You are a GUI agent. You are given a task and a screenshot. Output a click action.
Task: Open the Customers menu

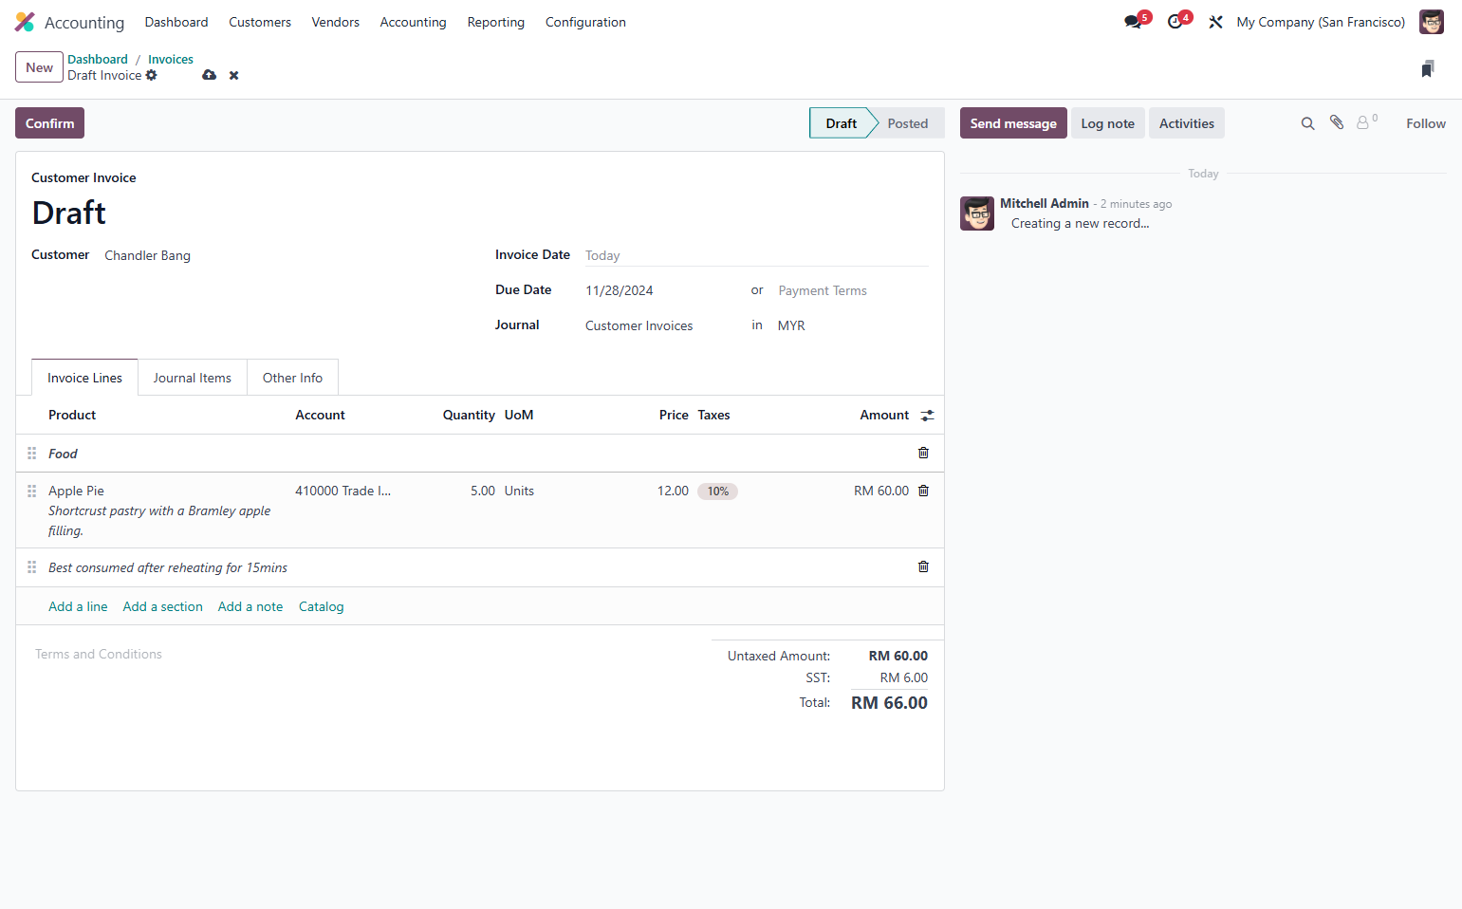click(260, 22)
